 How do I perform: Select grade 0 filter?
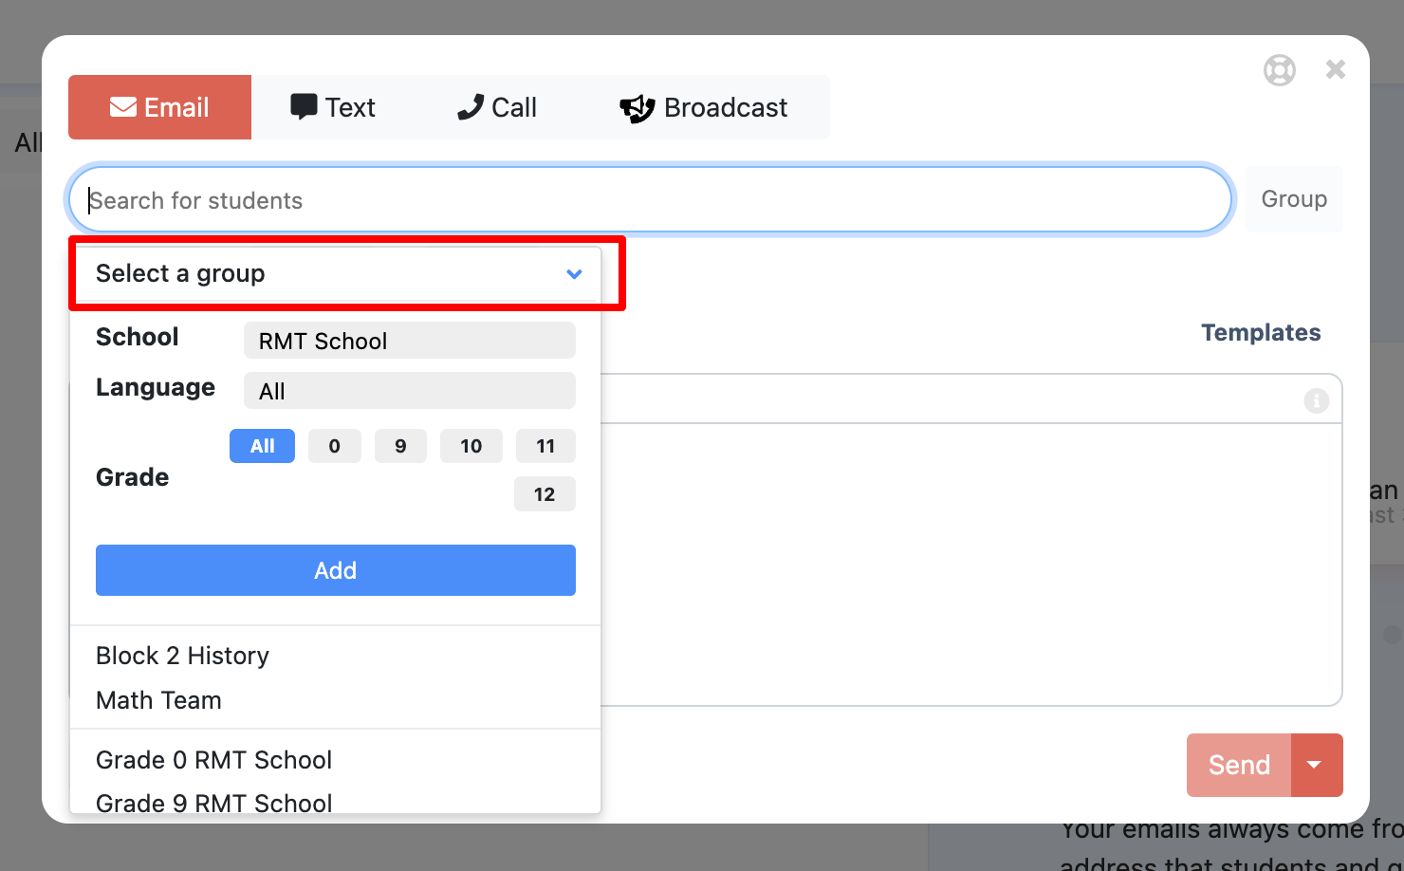click(x=334, y=446)
